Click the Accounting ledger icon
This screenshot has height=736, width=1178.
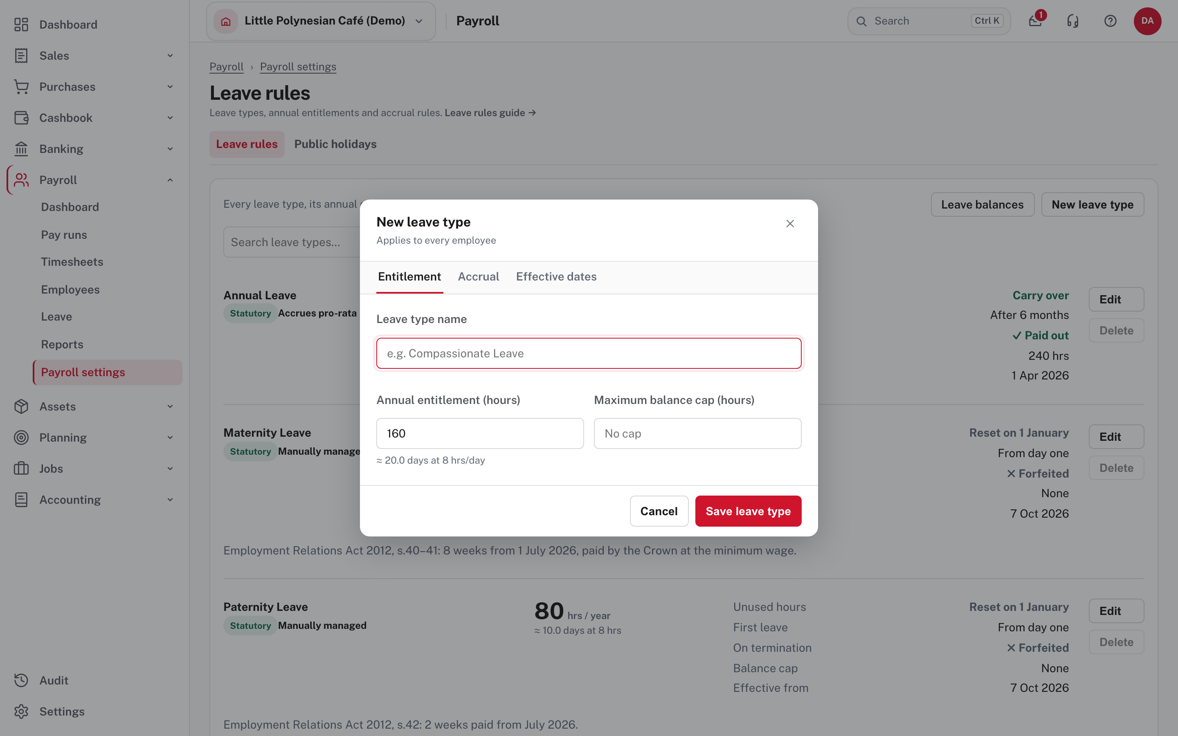click(x=21, y=500)
